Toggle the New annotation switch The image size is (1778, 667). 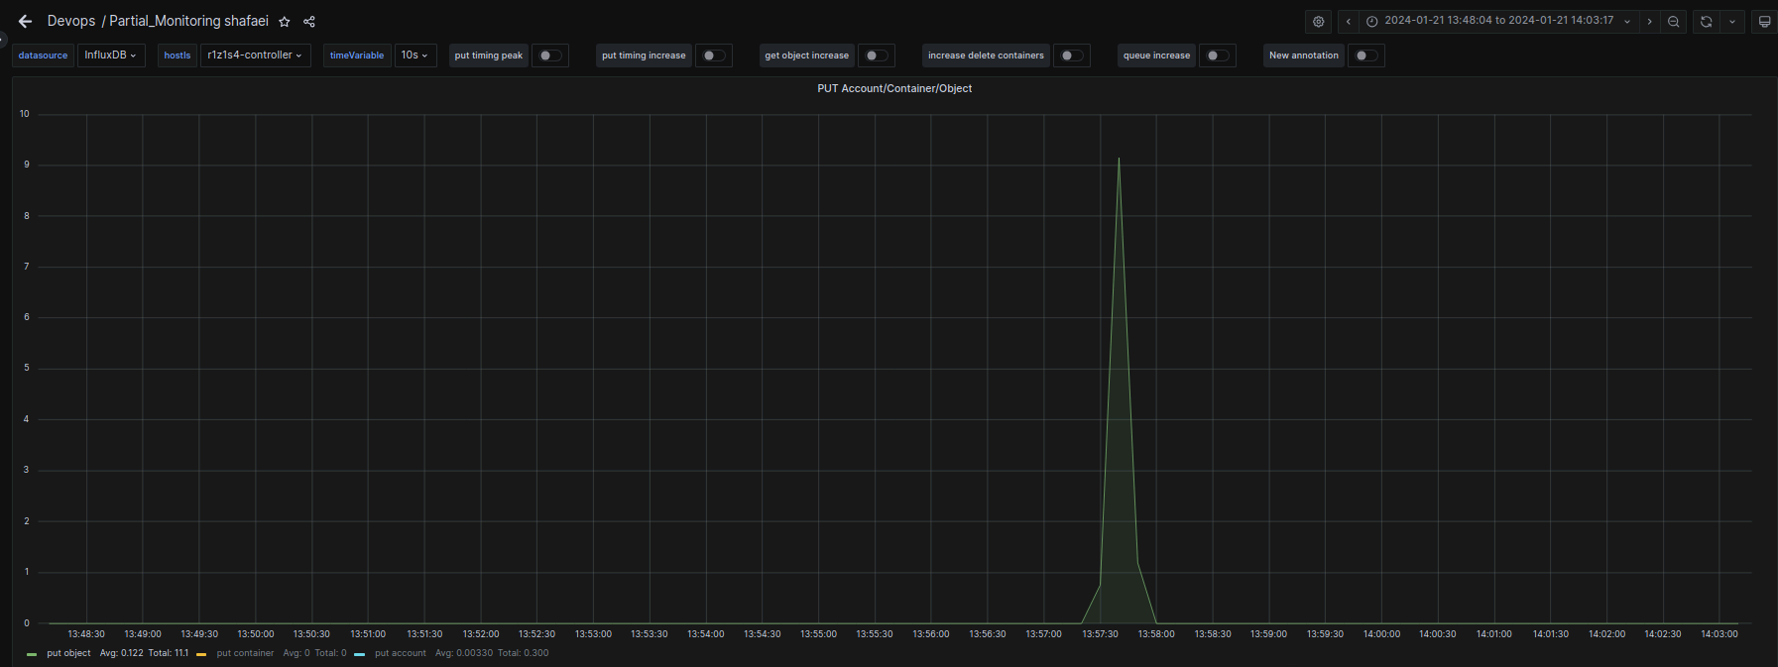[x=1365, y=56]
